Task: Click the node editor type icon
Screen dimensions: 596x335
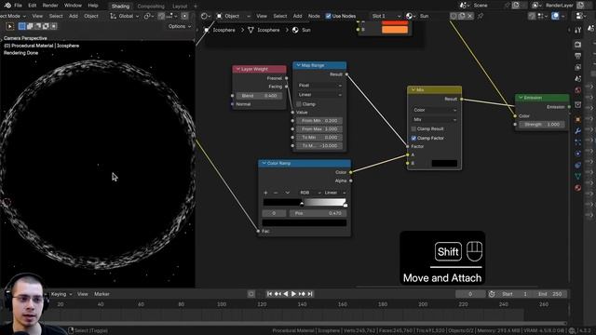Action: pos(205,16)
